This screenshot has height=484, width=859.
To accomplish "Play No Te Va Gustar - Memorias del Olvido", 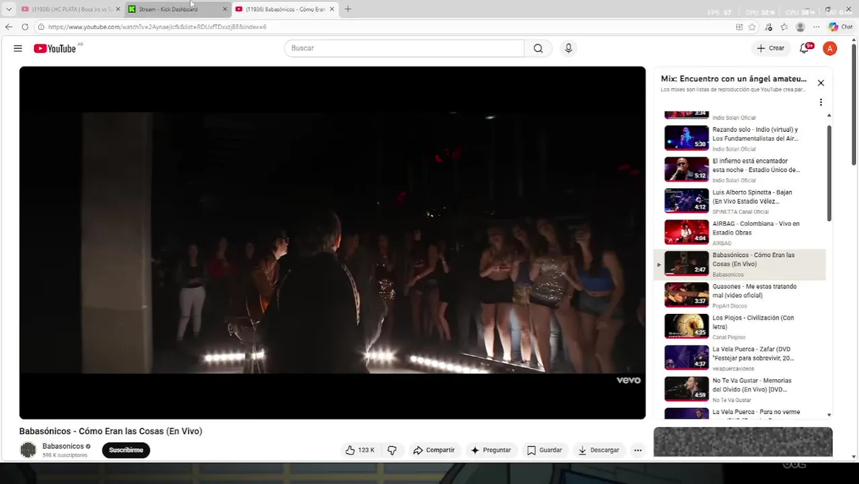I will tap(739, 389).
